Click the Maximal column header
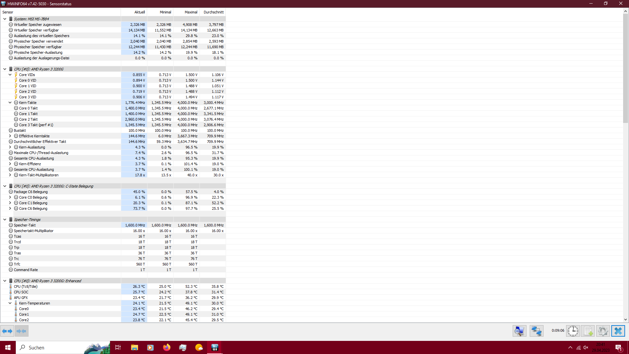The height and width of the screenshot is (354, 629). (191, 12)
